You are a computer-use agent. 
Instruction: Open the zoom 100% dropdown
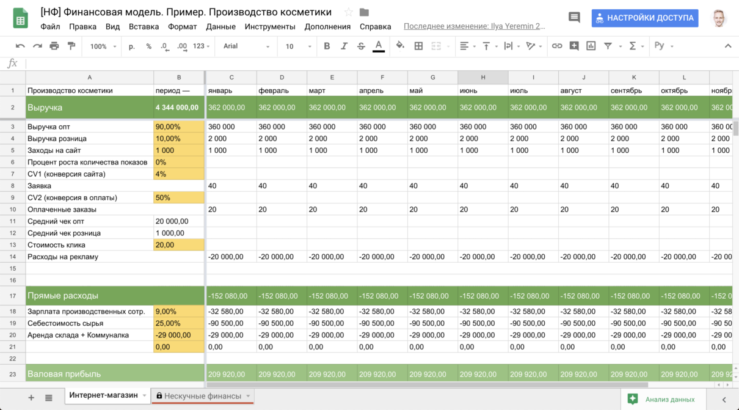click(x=101, y=46)
